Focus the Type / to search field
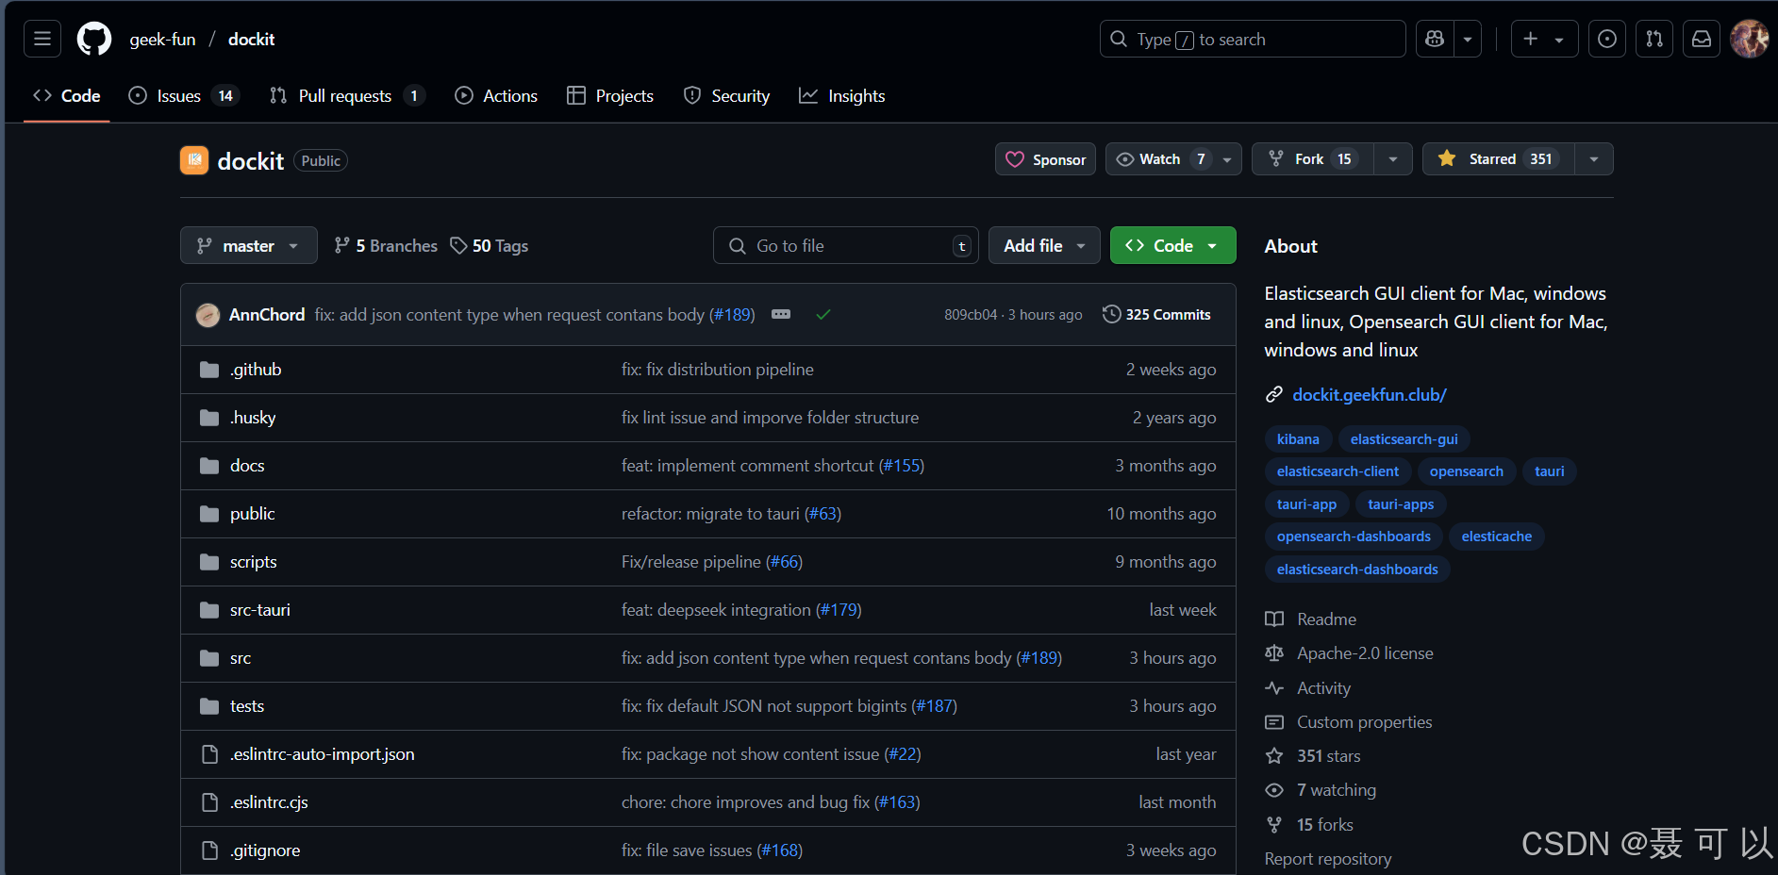 pyautogui.click(x=1253, y=39)
